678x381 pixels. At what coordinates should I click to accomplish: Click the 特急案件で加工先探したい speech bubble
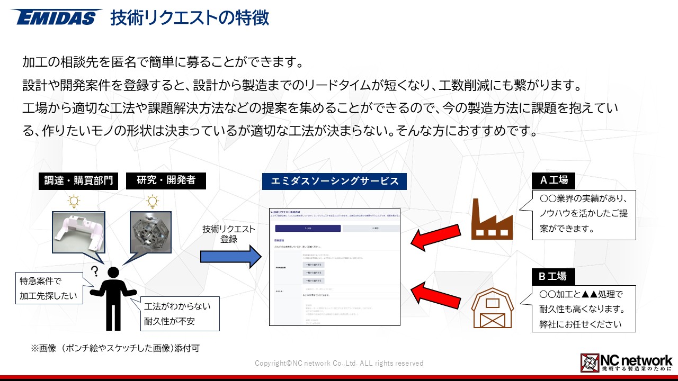[x=49, y=288]
